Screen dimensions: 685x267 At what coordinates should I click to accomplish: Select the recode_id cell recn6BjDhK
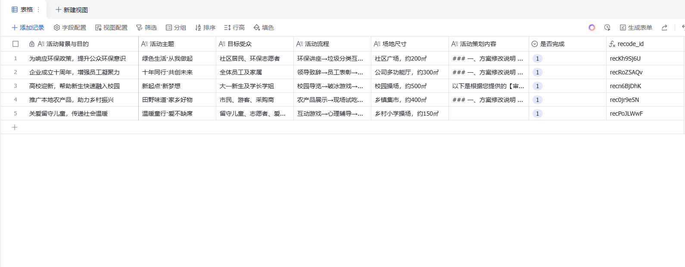[x=626, y=86]
